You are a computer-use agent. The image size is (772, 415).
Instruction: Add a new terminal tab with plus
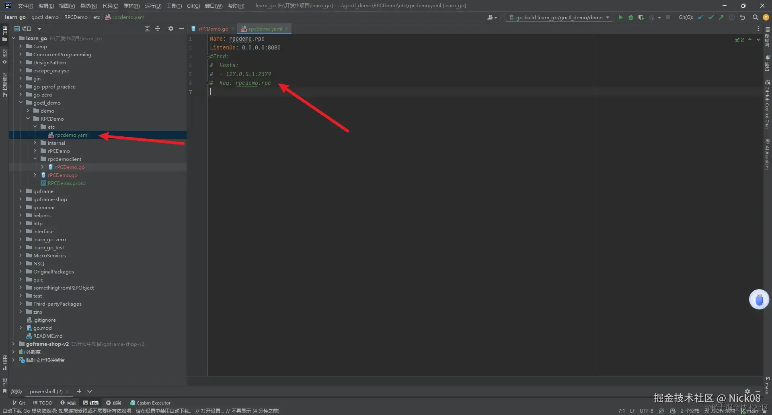coord(79,391)
